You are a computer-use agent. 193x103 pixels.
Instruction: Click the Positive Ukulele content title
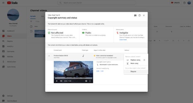pyautogui.click(x=61, y=56)
